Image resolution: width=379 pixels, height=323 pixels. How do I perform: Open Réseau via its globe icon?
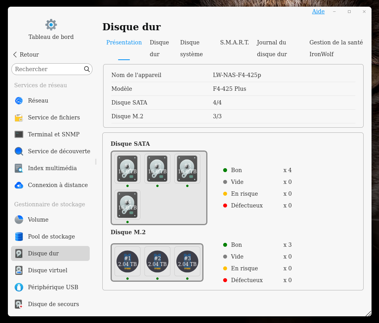[x=19, y=101]
